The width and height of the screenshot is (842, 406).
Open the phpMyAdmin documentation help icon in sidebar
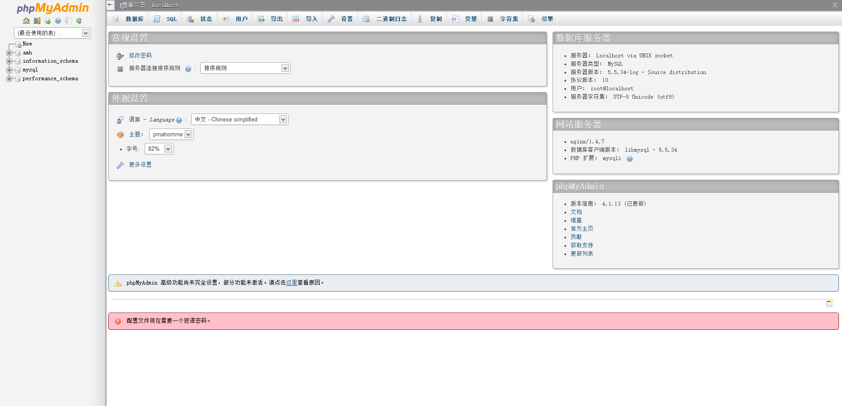tap(58, 21)
